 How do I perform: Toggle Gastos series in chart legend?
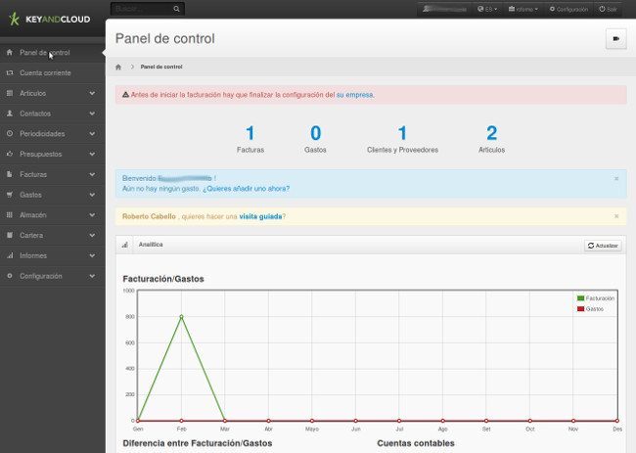click(x=590, y=308)
